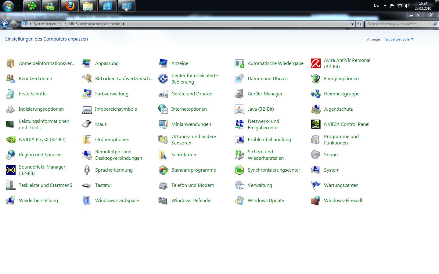Open the Spracherkennung microphone icon
This screenshot has width=439, height=274.
(x=87, y=170)
